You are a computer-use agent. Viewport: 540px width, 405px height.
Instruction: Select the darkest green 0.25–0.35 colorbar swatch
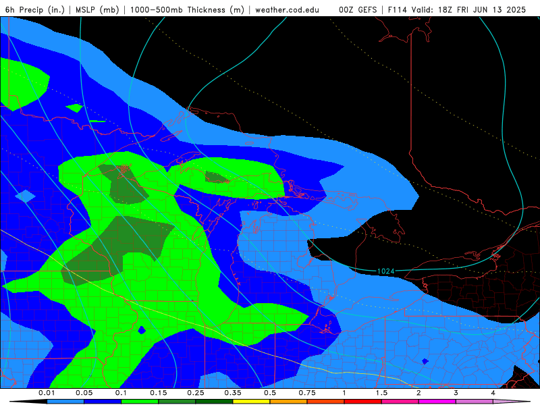coord(214,402)
